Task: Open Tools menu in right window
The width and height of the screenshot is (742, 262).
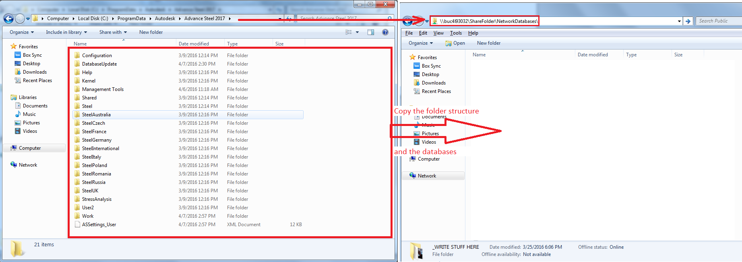Action: click(456, 33)
